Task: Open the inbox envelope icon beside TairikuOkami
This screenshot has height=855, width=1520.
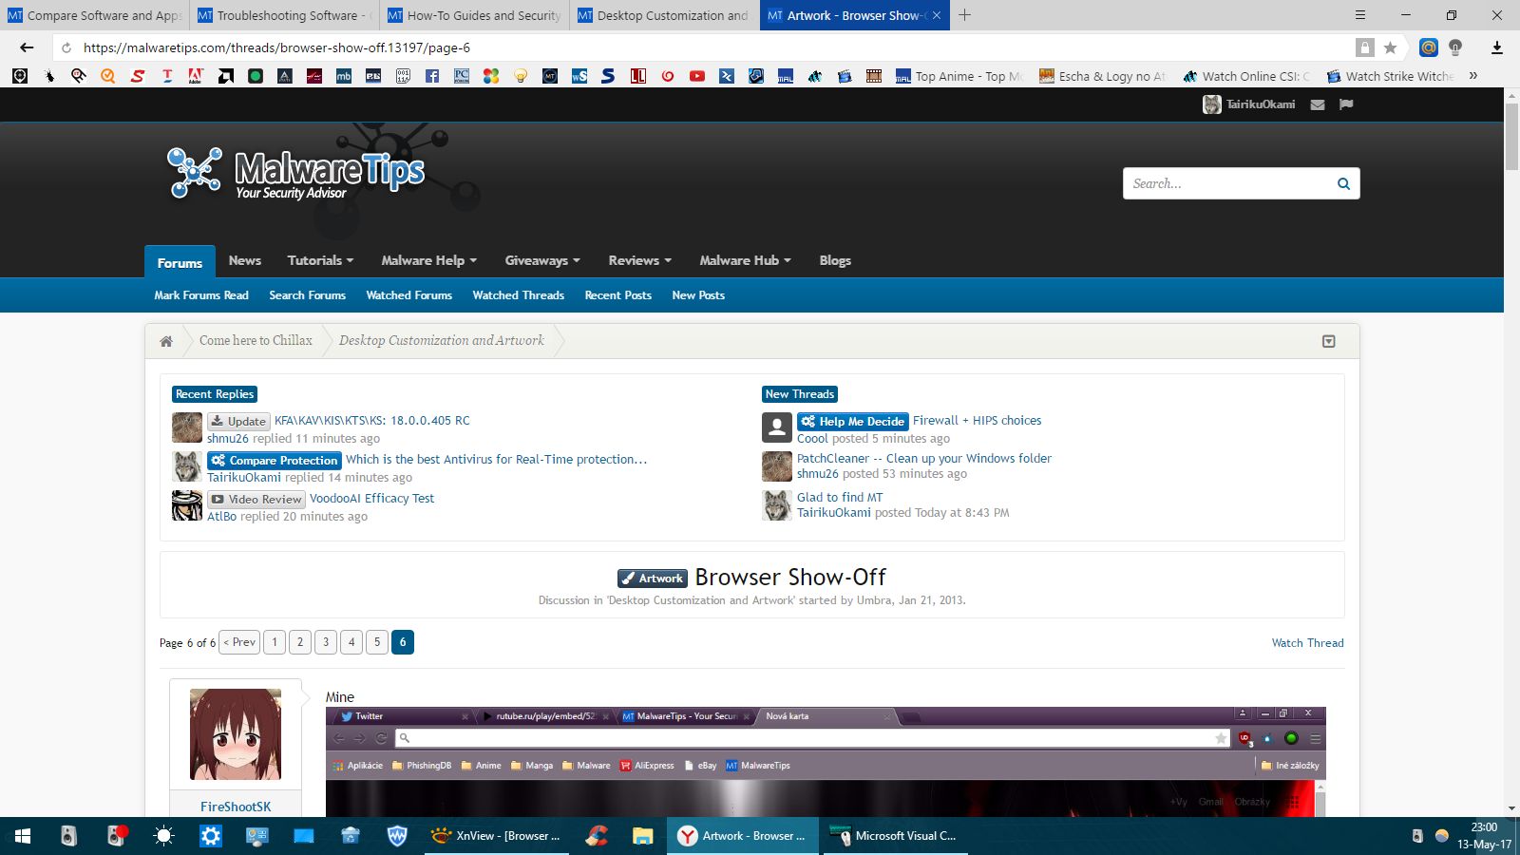Action: click(x=1318, y=104)
